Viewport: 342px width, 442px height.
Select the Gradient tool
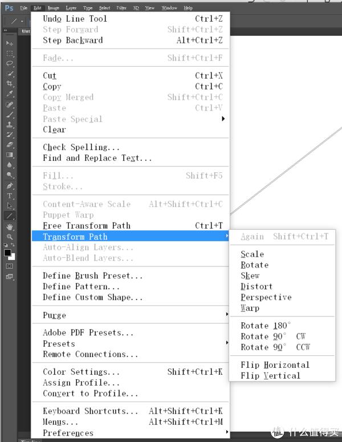click(10, 155)
